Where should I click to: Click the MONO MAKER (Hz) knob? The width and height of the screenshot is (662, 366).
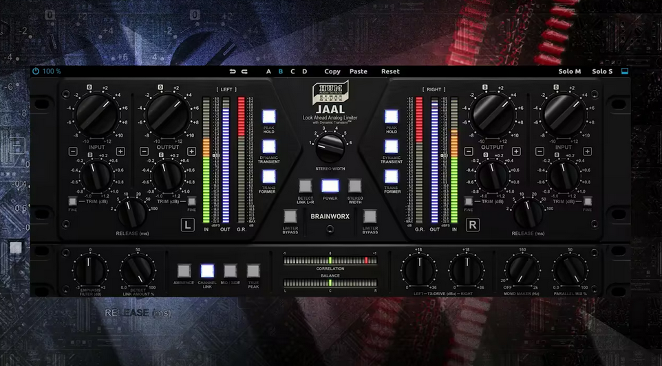coord(522,270)
